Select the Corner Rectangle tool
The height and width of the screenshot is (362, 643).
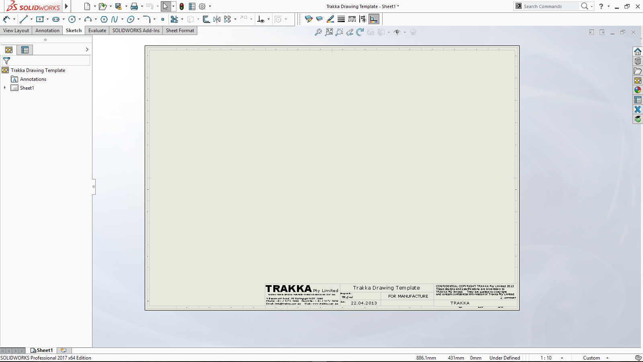[40, 19]
